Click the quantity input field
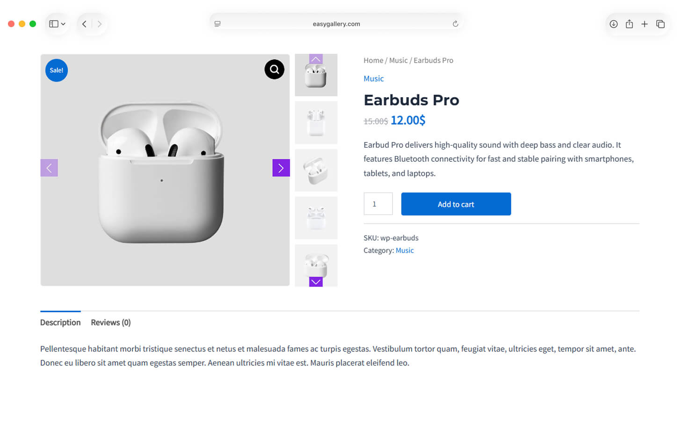 pyautogui.click(x=378, y=204)
